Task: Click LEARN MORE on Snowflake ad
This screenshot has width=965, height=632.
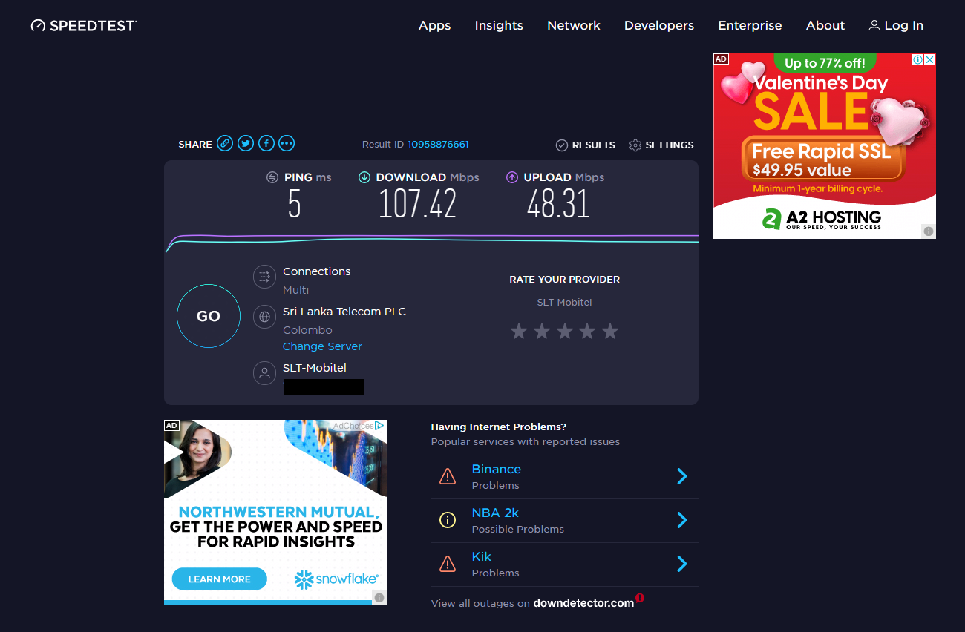Action: (219, 579)
